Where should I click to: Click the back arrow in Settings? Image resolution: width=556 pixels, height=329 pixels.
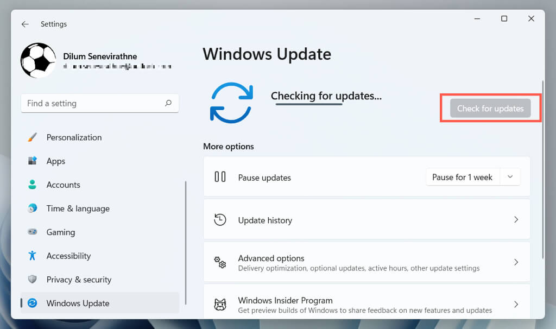pyautogui.click(x=25, y=24)
